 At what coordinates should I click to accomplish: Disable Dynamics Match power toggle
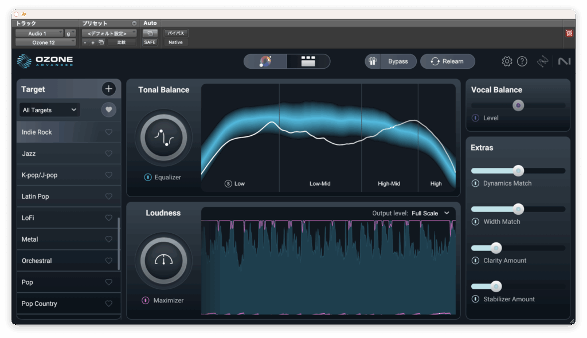(475, 183)
